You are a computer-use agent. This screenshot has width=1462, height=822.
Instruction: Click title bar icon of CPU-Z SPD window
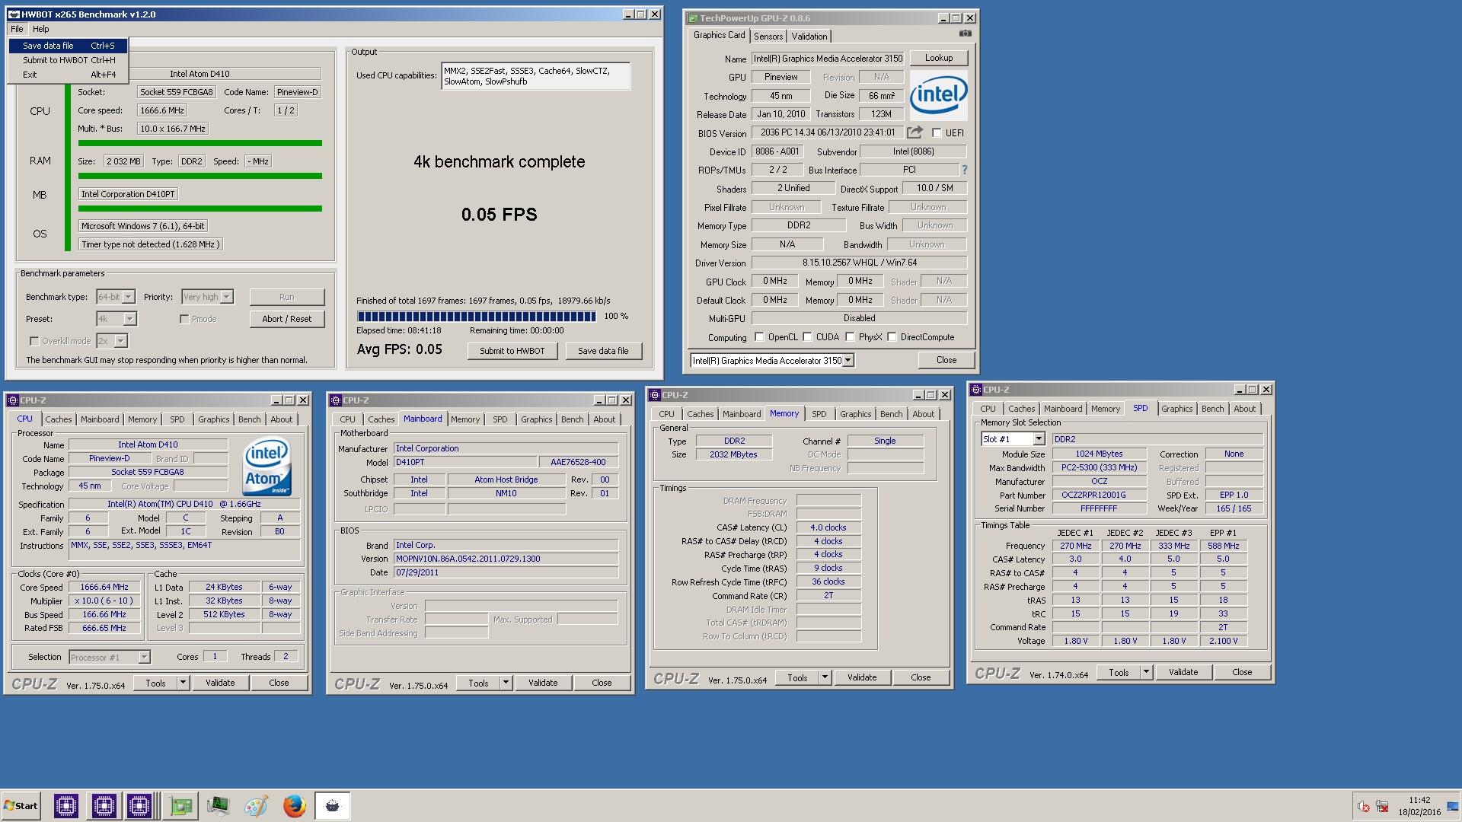pos(975,390)
